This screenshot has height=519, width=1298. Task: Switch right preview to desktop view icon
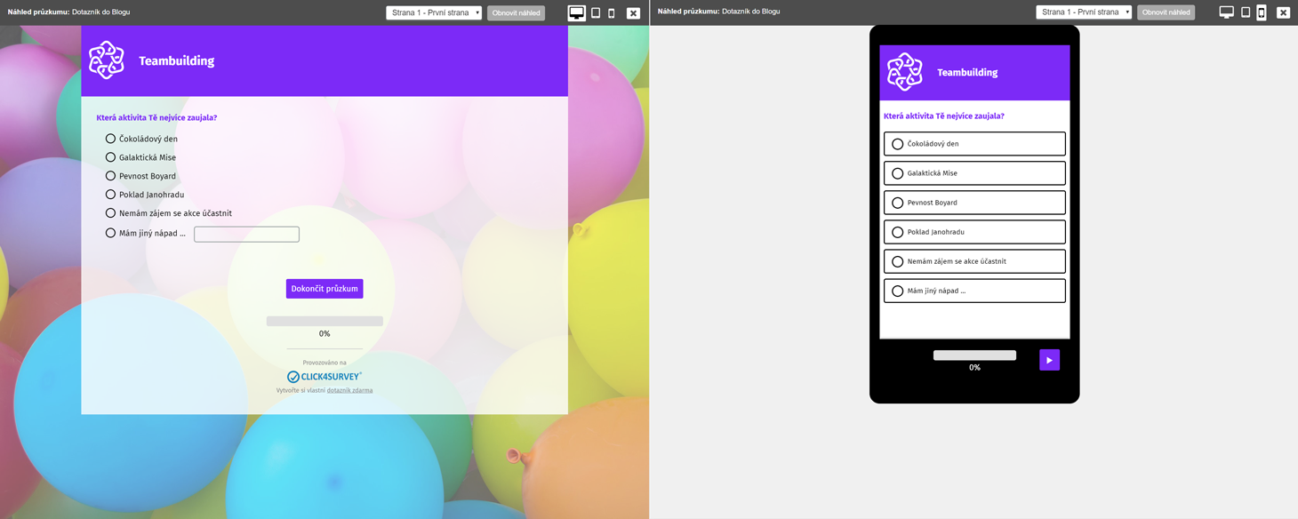1227,12
